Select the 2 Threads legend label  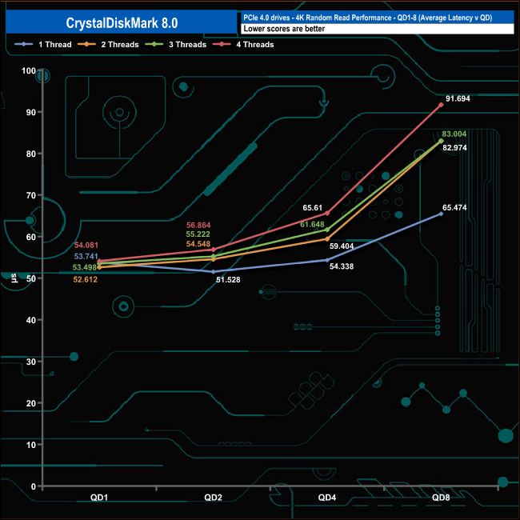[120, 45]
